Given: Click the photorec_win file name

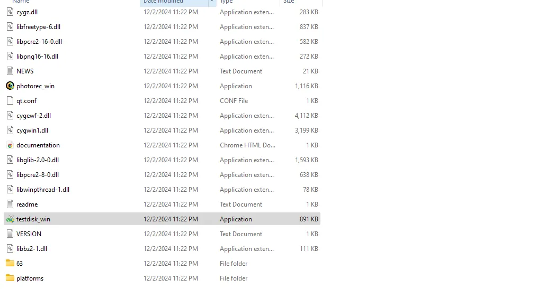Looking at the screenshot, I should [x=35, y=86].
